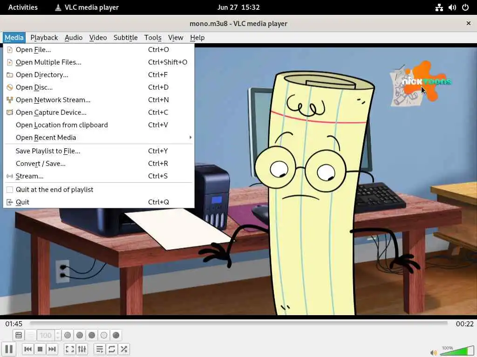Viewport: 477px width, 357px height.
Task: Choose Save Playlist to File...
Action: [99, 151]
